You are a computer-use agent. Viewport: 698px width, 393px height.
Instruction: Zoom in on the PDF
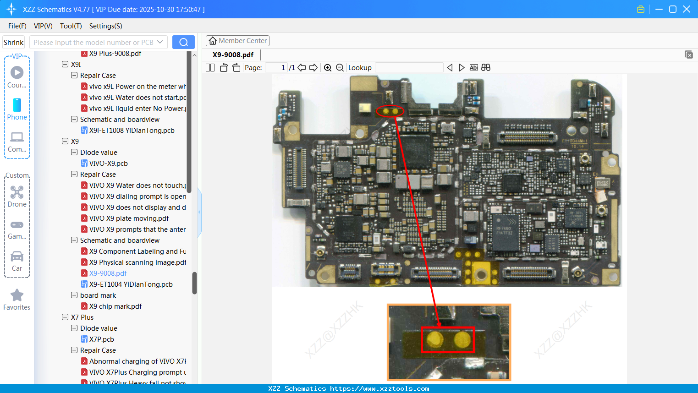(x=328, y=68)
